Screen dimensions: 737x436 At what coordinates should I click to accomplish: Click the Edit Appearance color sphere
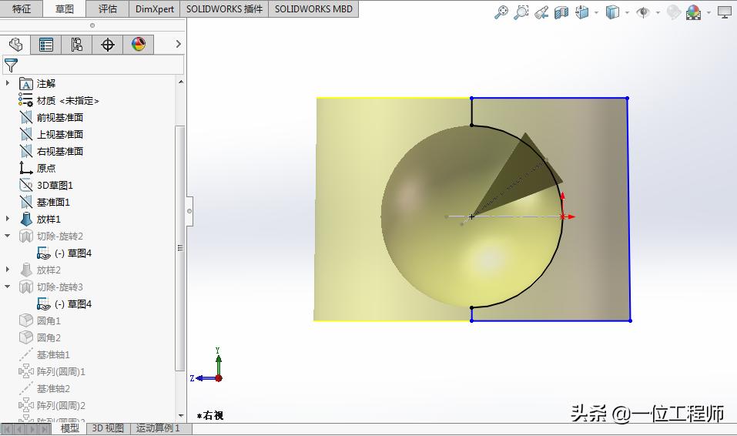(693, 12)
